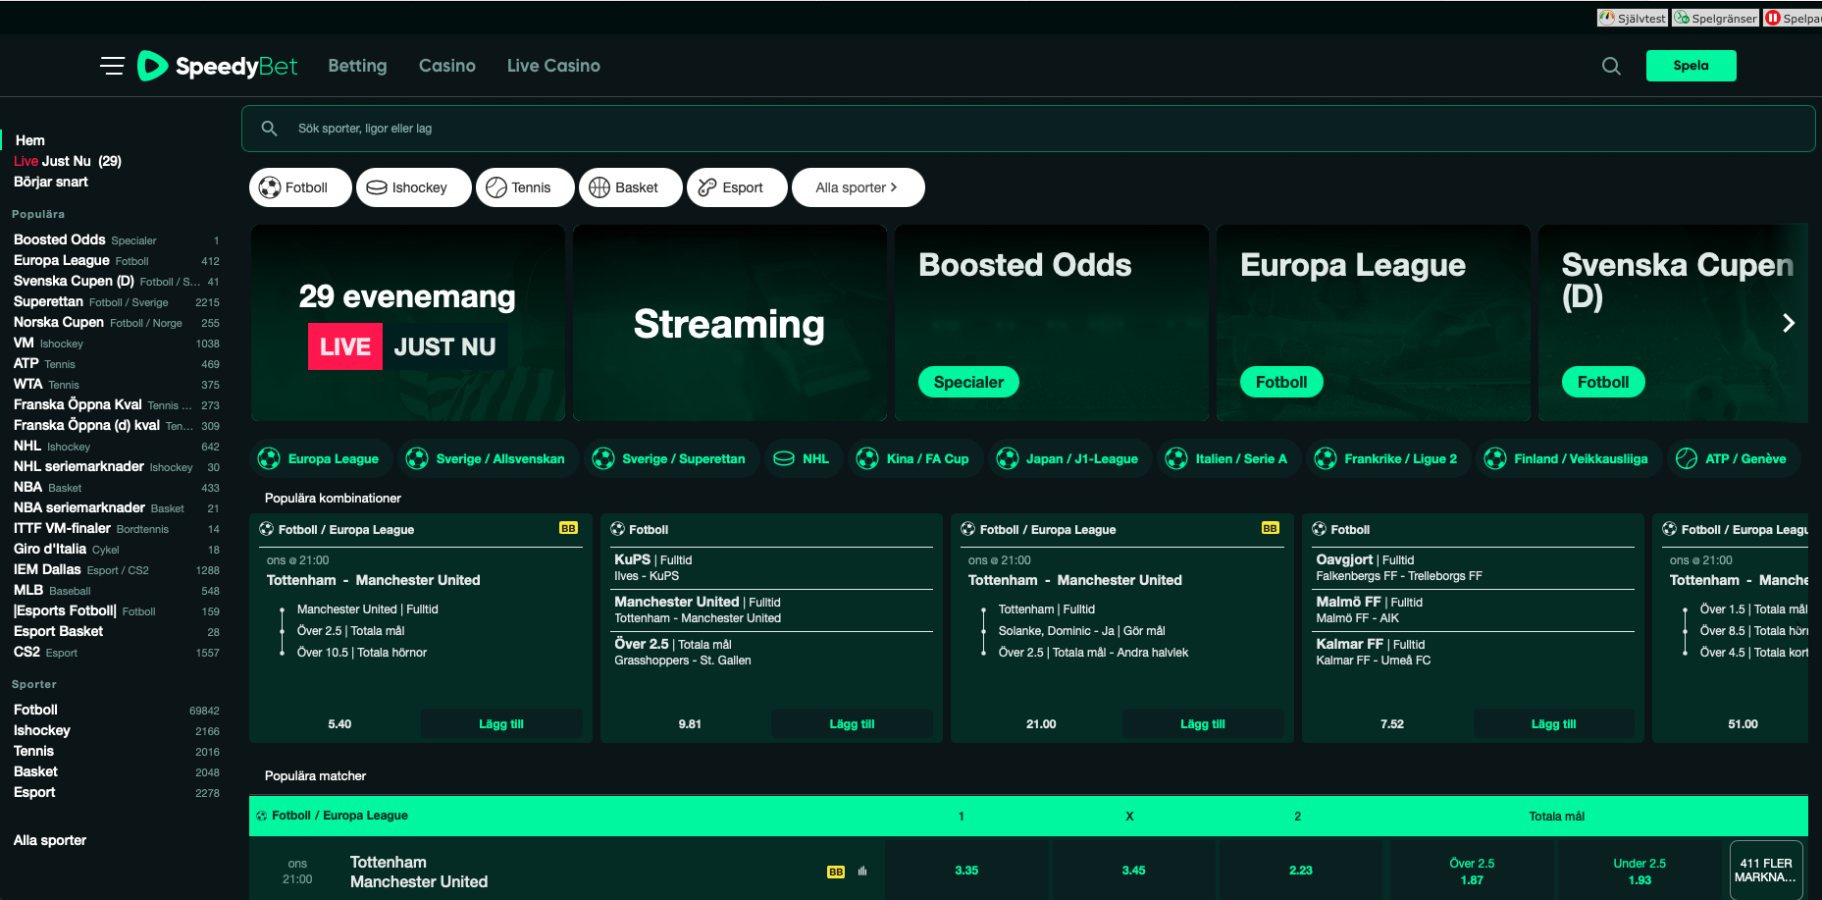
Task: Select the Ishockey puck filter chip
Action: tap(406, 187)
